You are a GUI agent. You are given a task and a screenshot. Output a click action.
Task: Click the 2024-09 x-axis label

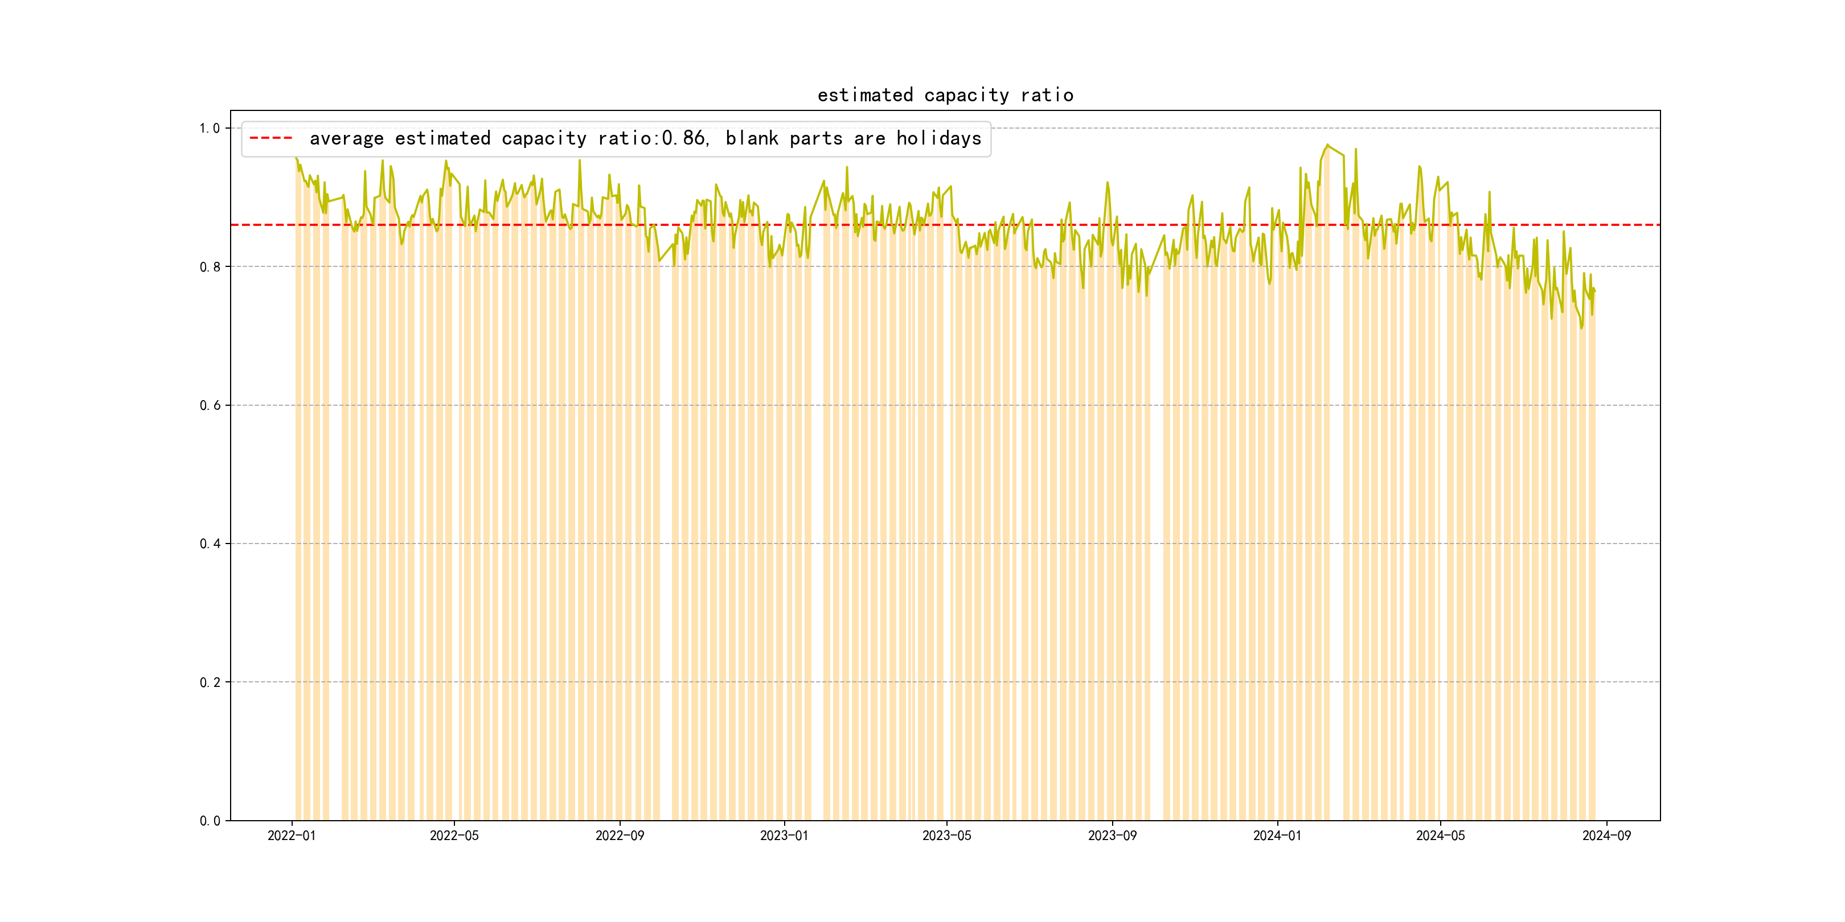[x=1606, y=835]
